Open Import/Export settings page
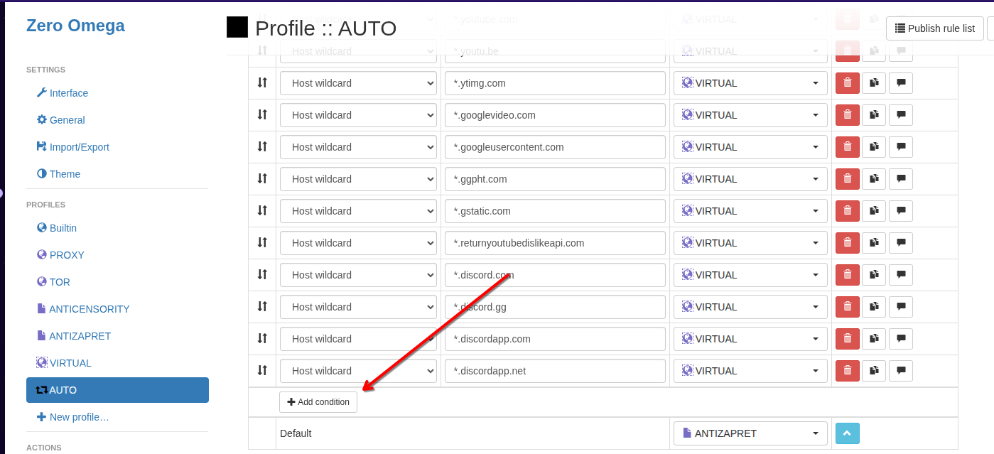This screenshot has height=454, width=994. point(79,147)
